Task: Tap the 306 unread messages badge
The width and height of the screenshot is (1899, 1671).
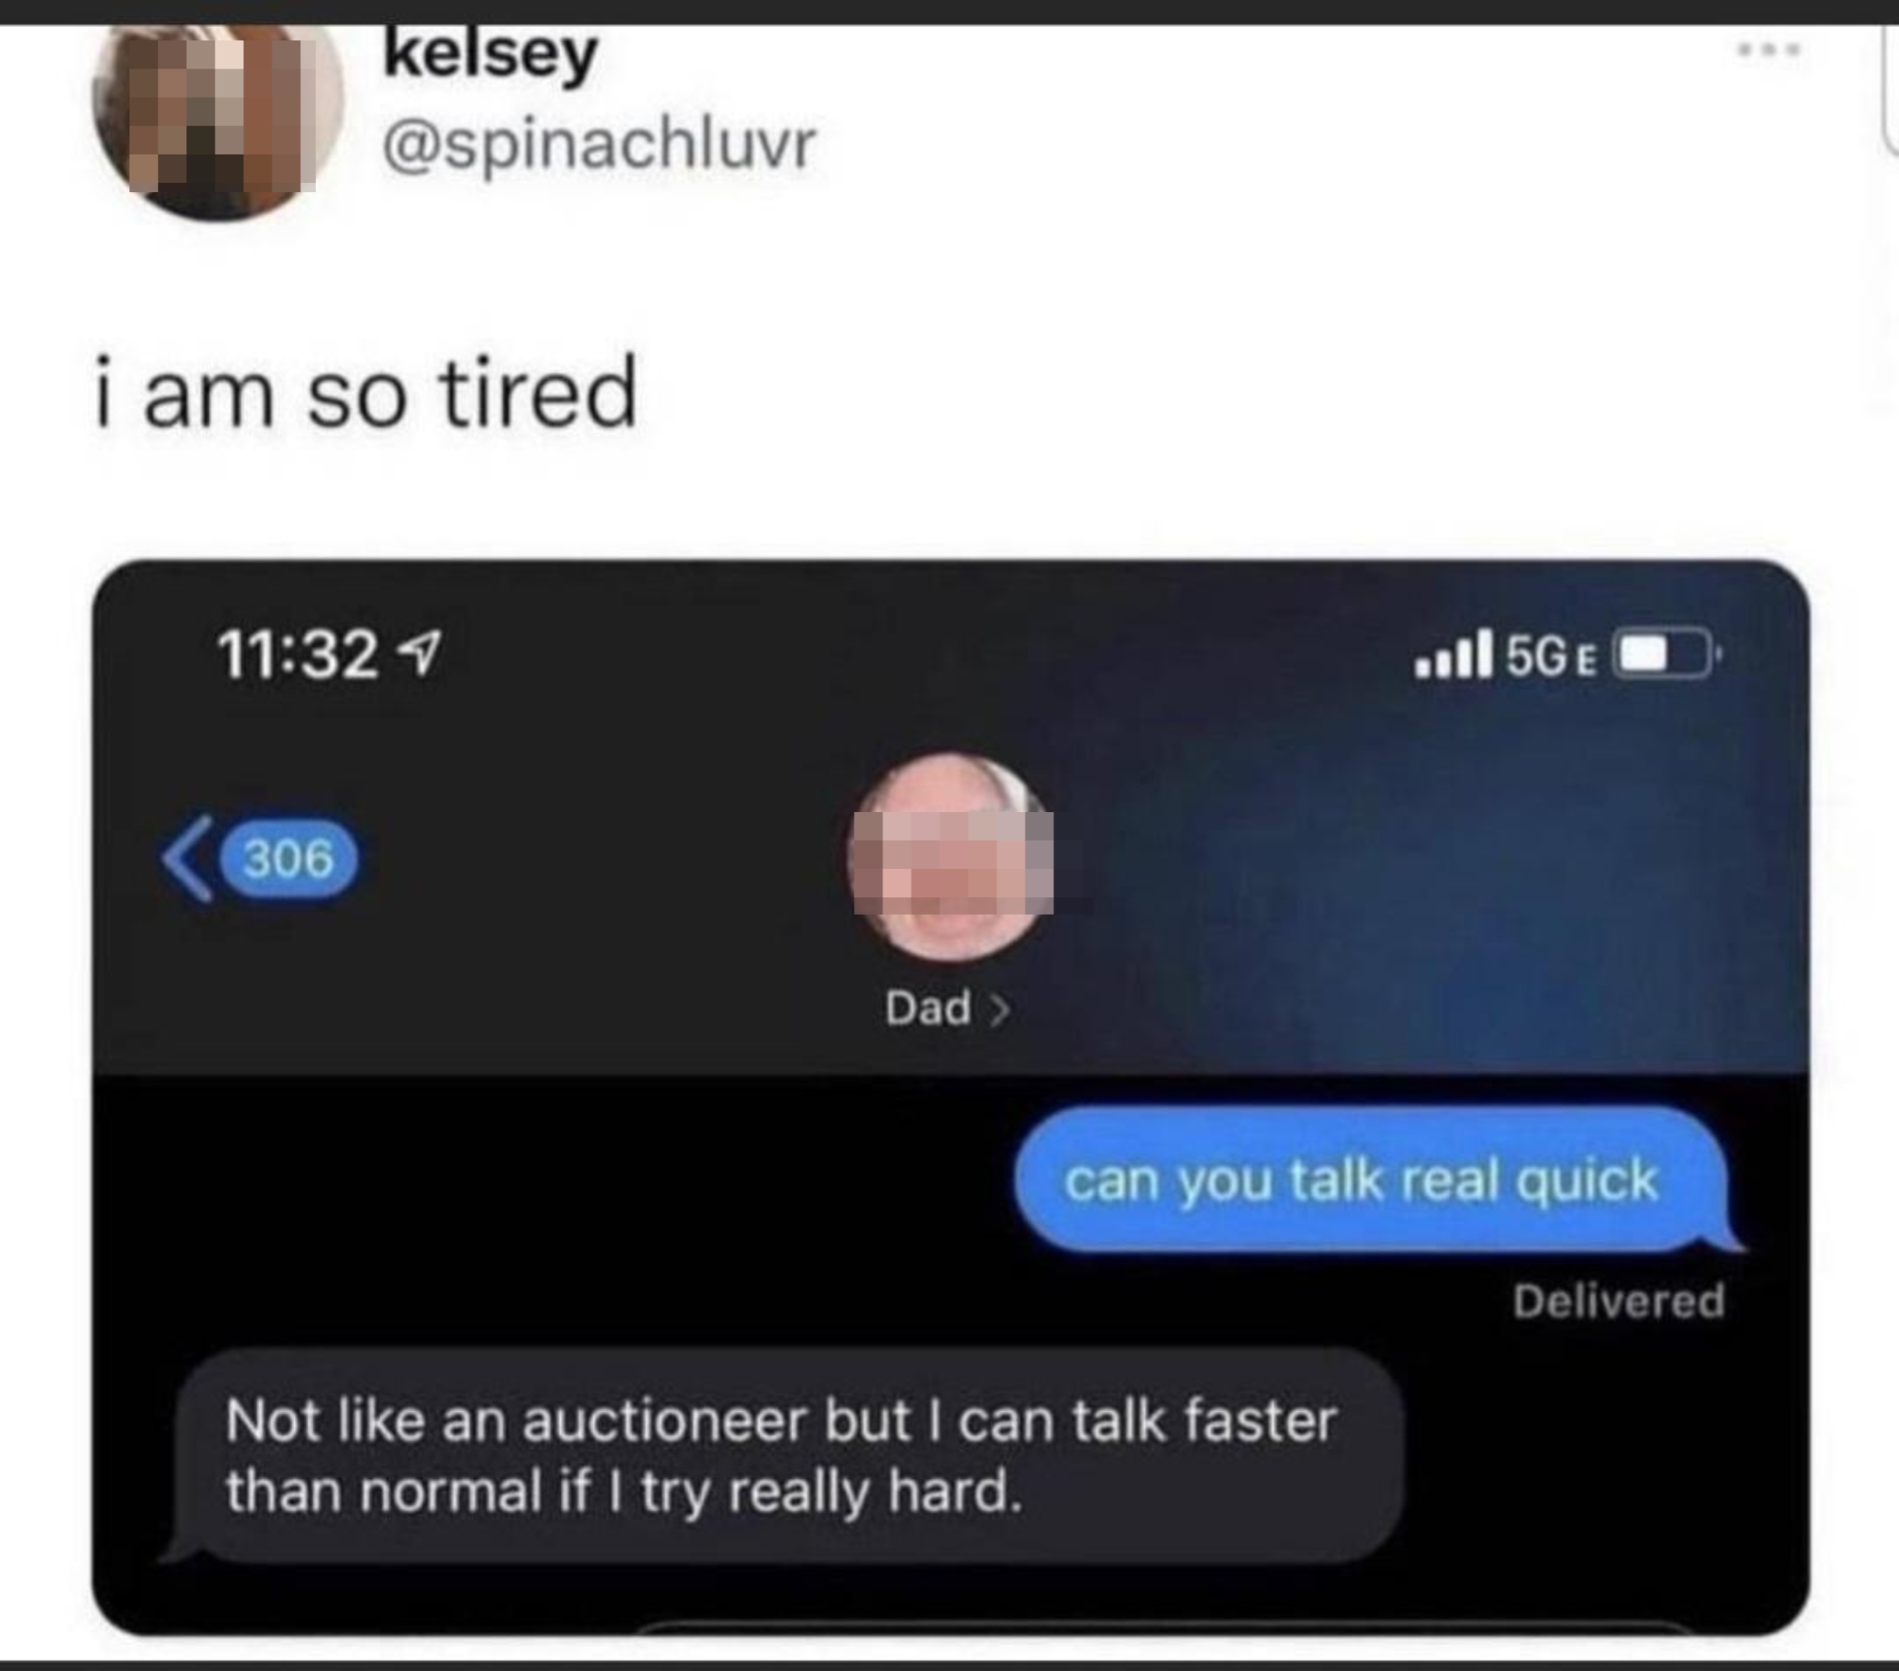Action: pos(288,858)
